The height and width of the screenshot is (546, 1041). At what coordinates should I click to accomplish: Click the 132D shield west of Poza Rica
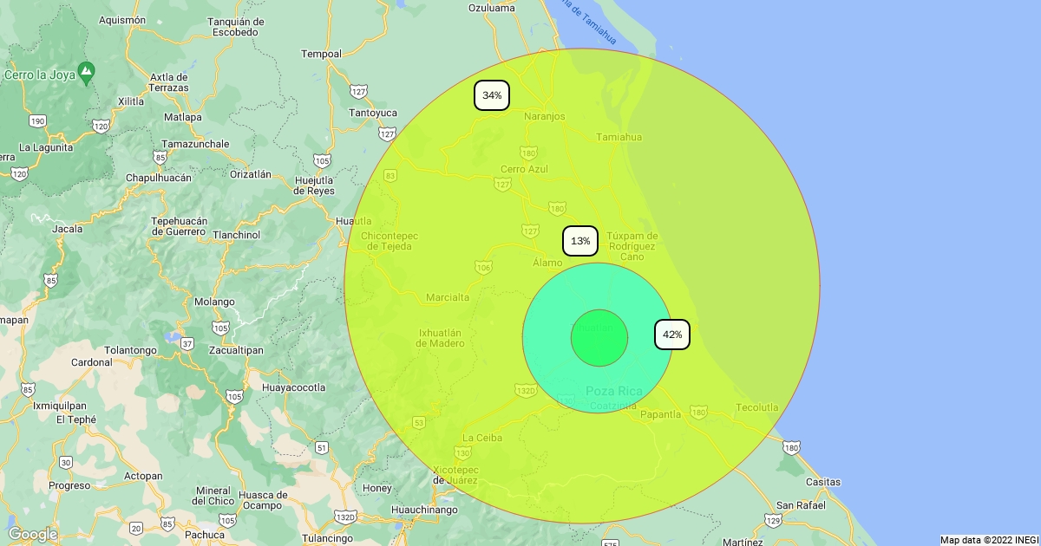[526, 391]
